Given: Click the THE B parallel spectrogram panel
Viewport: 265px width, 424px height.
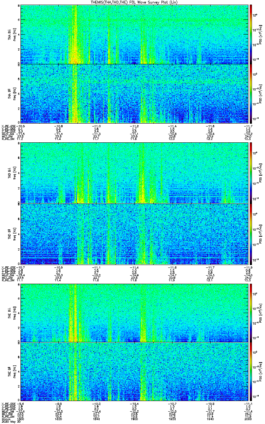Looking at the screenshot, I should 134,371.
